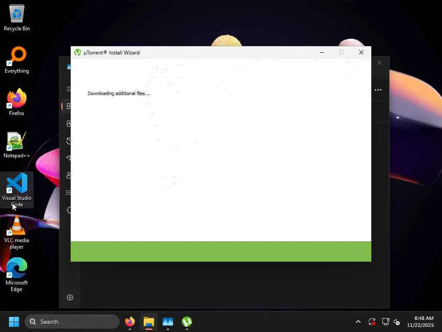Image resolution: width=442 pixels, height=332 pixels.
Task: Open Firefox from the taskbar
Action: click(x=129, y=322)
